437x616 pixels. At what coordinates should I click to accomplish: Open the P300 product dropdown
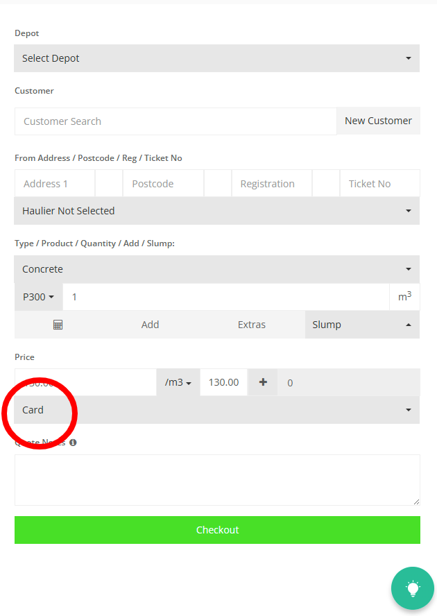[x=38, y=297]
